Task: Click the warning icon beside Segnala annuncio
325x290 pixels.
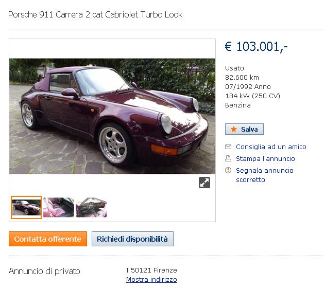Action: [x=228, y=170]
